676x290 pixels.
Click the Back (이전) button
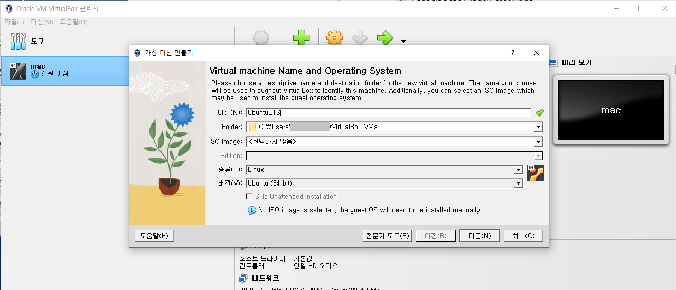(436, 236)
